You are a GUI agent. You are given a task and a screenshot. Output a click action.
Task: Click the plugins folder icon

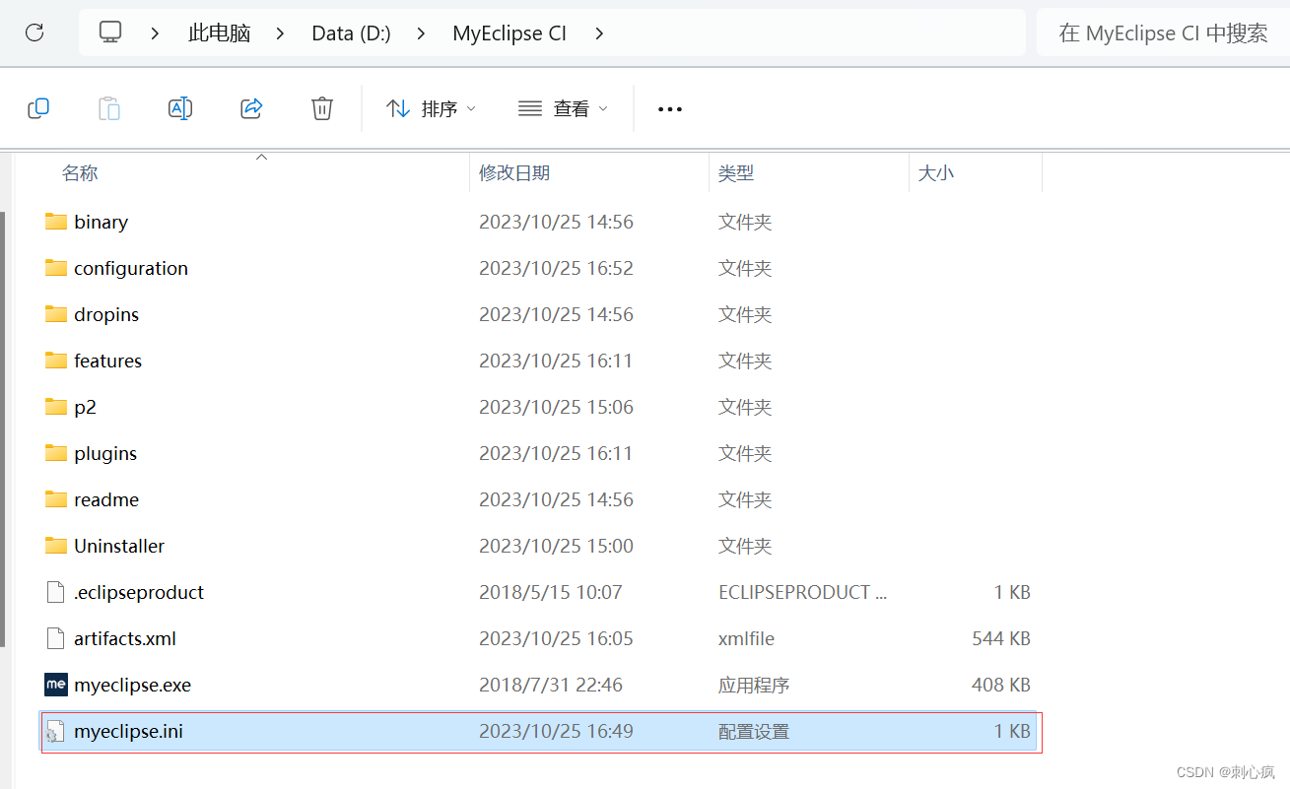click(56, 453)
